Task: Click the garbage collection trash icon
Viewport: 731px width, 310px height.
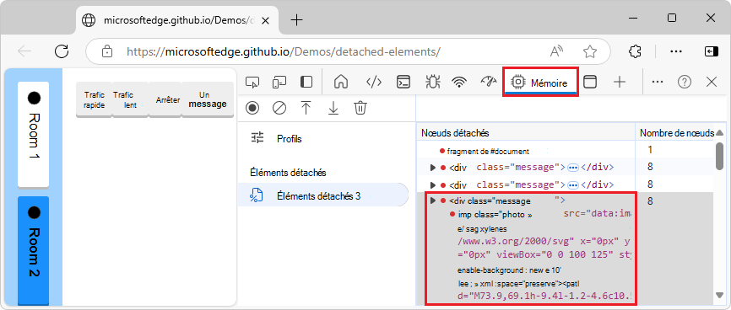Action: (360, 108)
